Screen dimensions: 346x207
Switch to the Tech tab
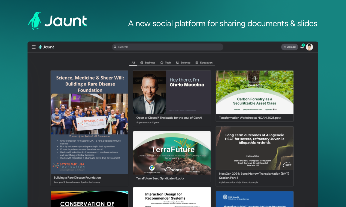tap(165, 63)
